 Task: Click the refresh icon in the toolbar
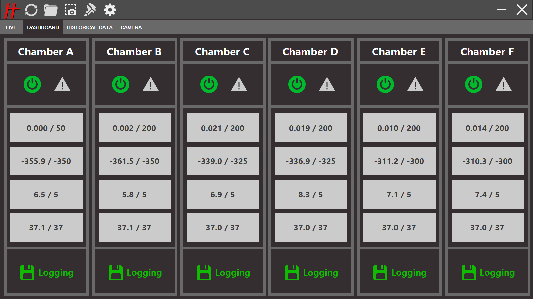31,10
